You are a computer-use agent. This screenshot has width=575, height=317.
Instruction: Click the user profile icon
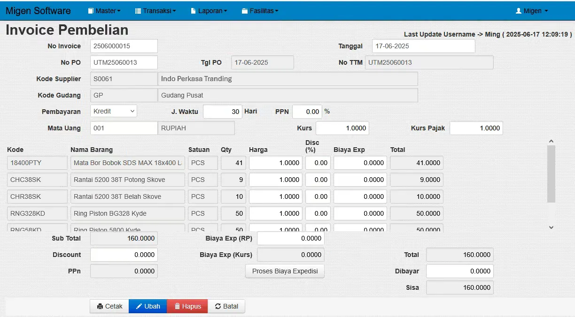point(519,11)
